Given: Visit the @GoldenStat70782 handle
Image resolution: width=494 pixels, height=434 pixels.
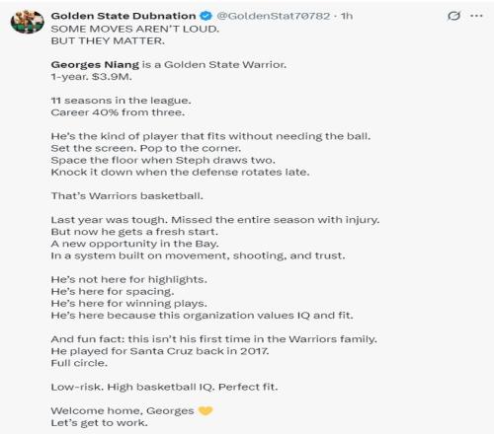Looking at the screenshot, I should [x=274, y=16].
